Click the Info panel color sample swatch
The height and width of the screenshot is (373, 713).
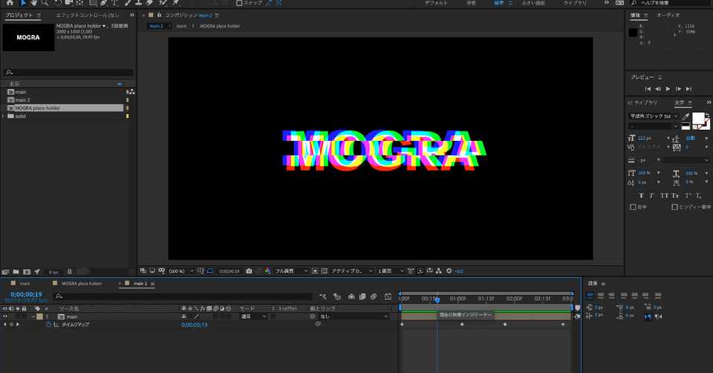[633, 33]
